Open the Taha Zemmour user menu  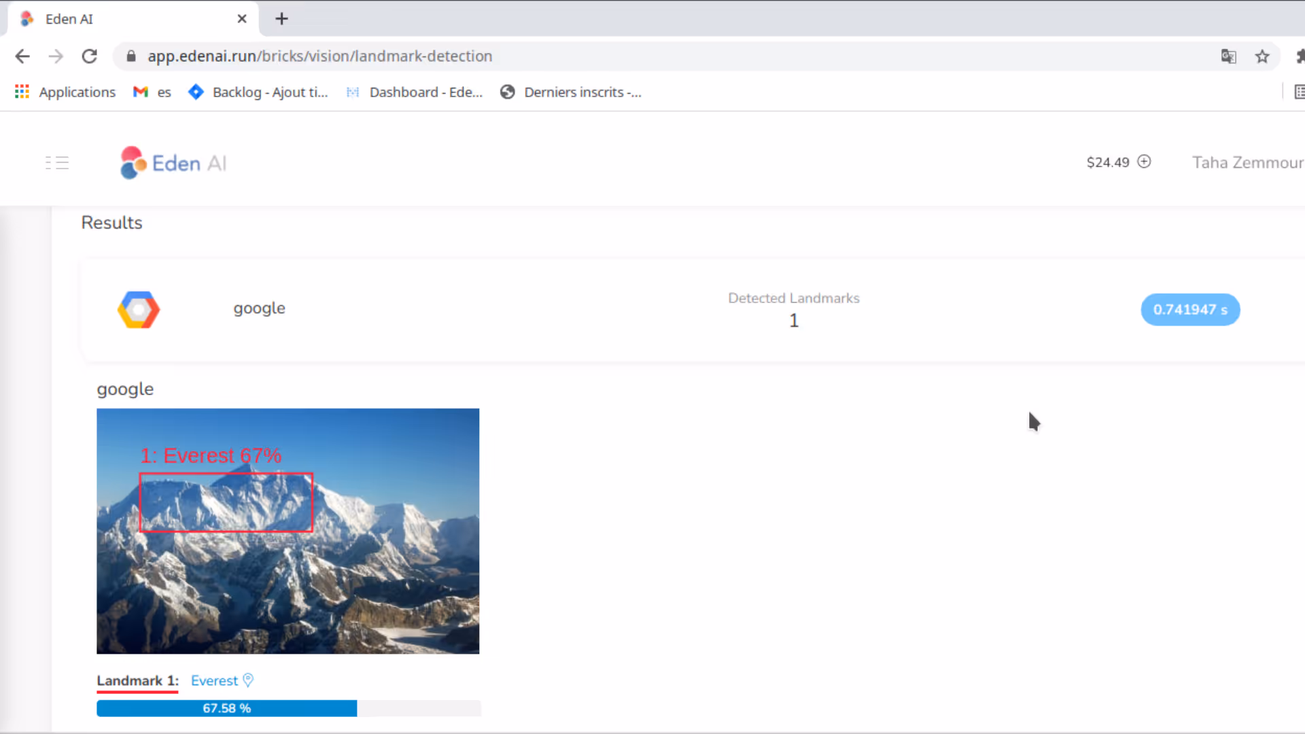[1247, 162]
